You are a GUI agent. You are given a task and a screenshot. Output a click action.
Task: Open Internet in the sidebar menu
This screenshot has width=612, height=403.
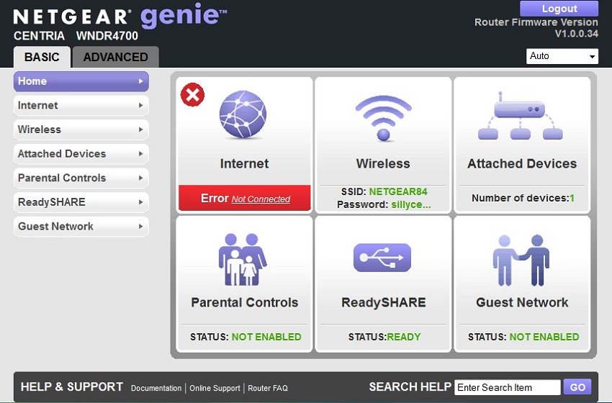81,105
